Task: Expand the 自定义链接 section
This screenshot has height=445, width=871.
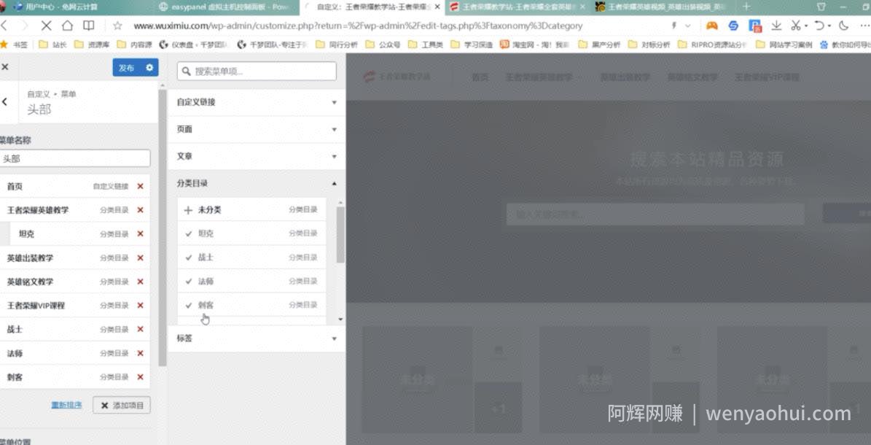Action: pos(257,102)
